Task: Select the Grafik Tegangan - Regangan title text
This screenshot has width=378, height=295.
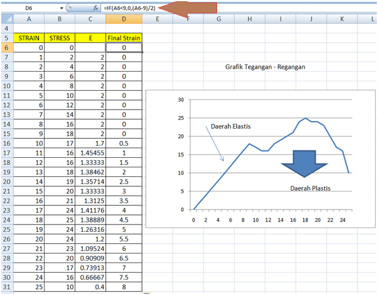Action: (261, 67)
